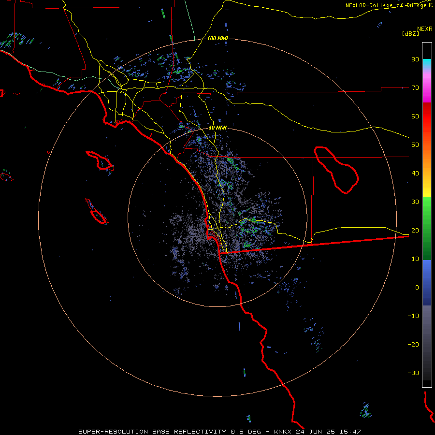Select the 0 value on the dBZ scale
435x435 pixels.
pos(417,288)
